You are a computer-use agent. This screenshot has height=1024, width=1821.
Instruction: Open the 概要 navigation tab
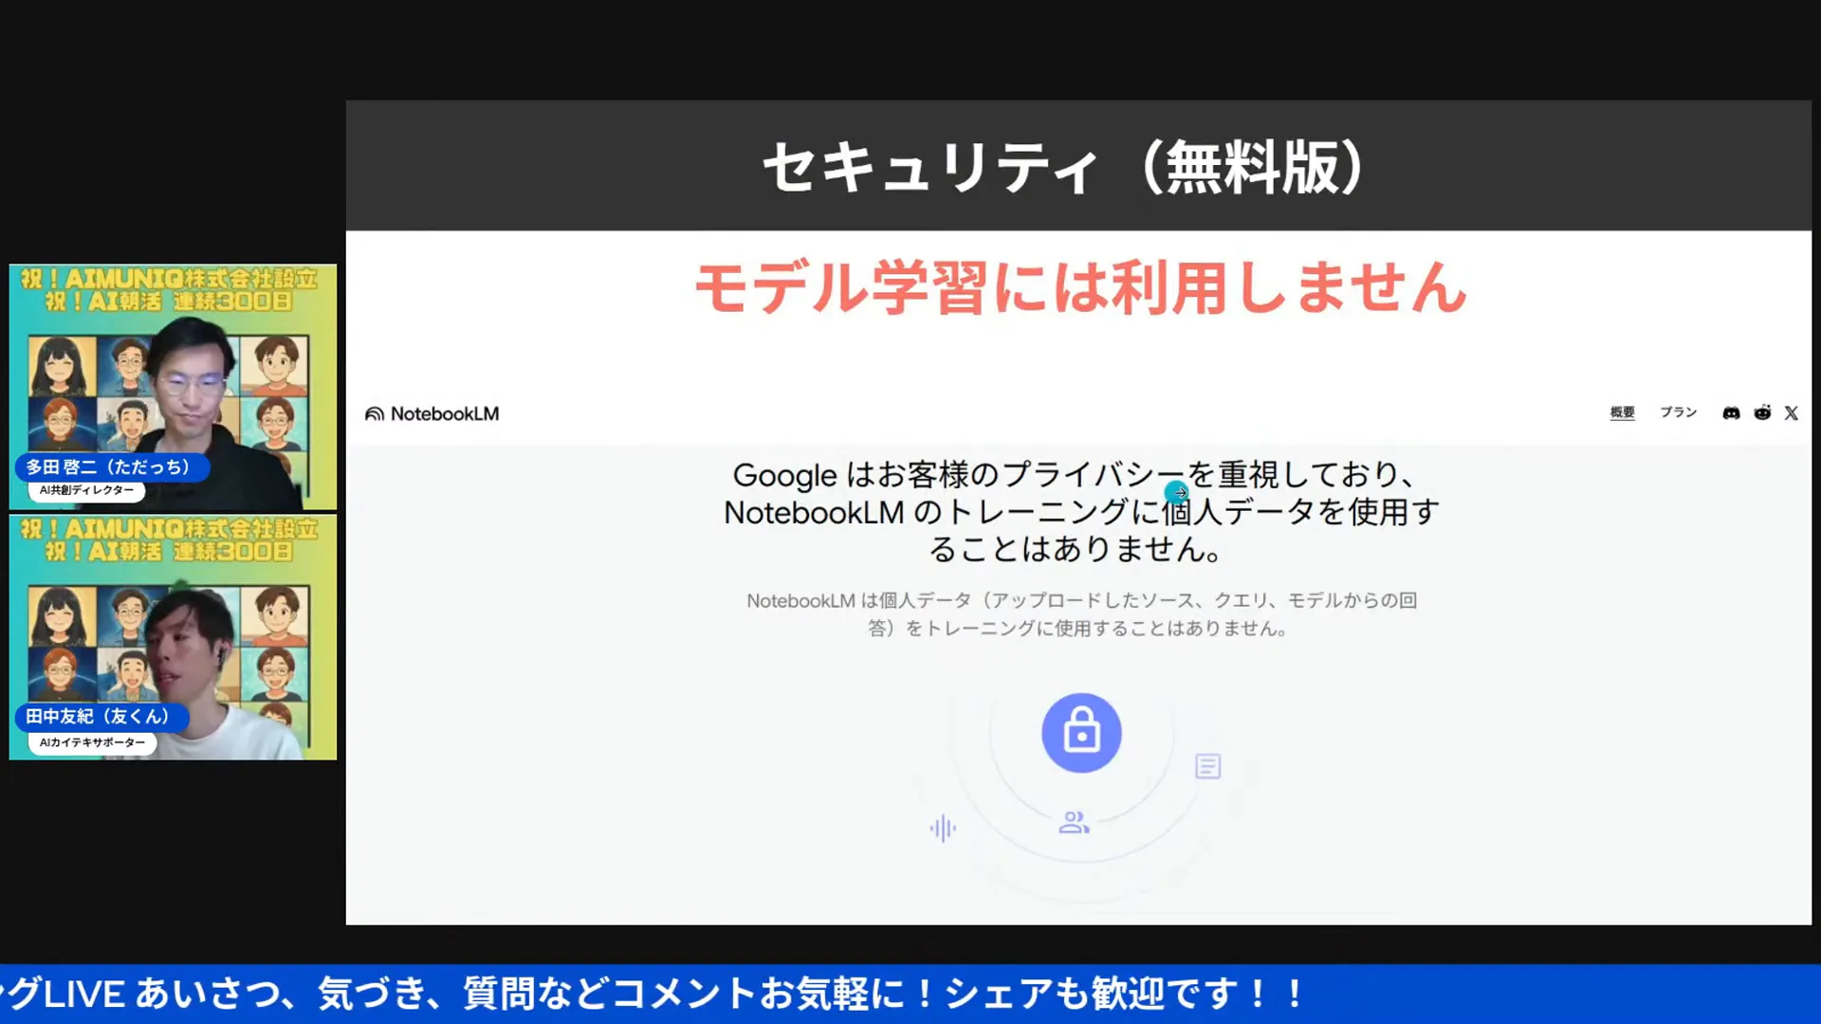tap(1622, 412)
